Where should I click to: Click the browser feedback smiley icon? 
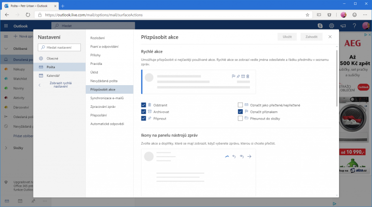click(355, 15)
